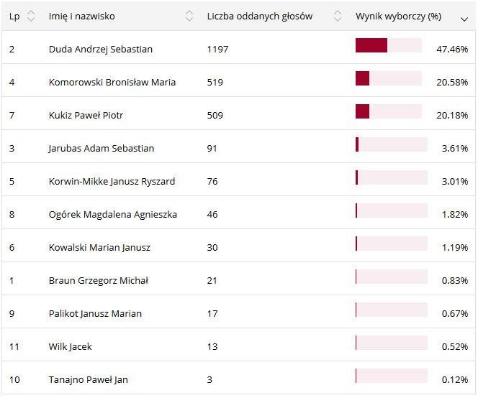
Task: Click the 20.18% result value
Action: point(454,116)
